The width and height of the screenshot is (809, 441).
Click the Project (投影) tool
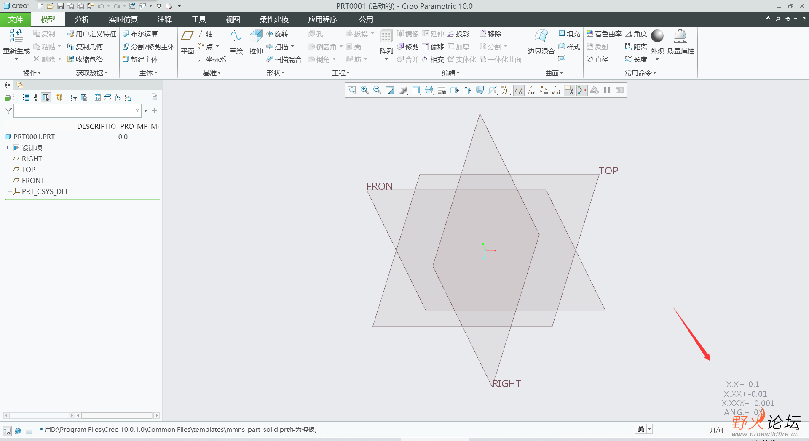tap(458, 34)
